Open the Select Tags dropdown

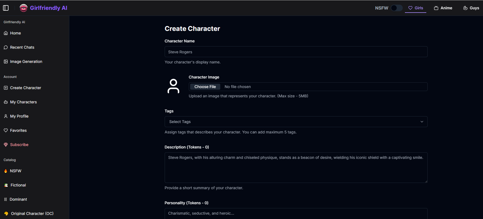pos(296,122)
